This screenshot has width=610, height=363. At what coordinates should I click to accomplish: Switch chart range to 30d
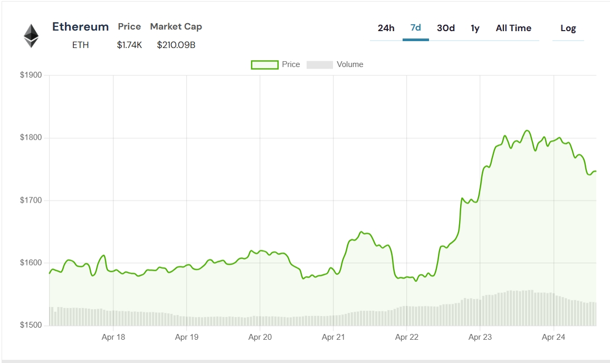coord(446,28)
